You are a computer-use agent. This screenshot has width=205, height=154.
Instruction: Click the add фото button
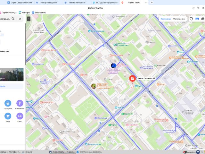click(x=12, y=86)
